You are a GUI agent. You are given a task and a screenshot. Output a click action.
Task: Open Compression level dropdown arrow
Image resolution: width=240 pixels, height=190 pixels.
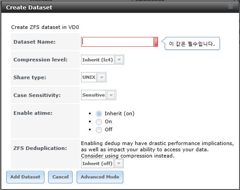[119, 60]
